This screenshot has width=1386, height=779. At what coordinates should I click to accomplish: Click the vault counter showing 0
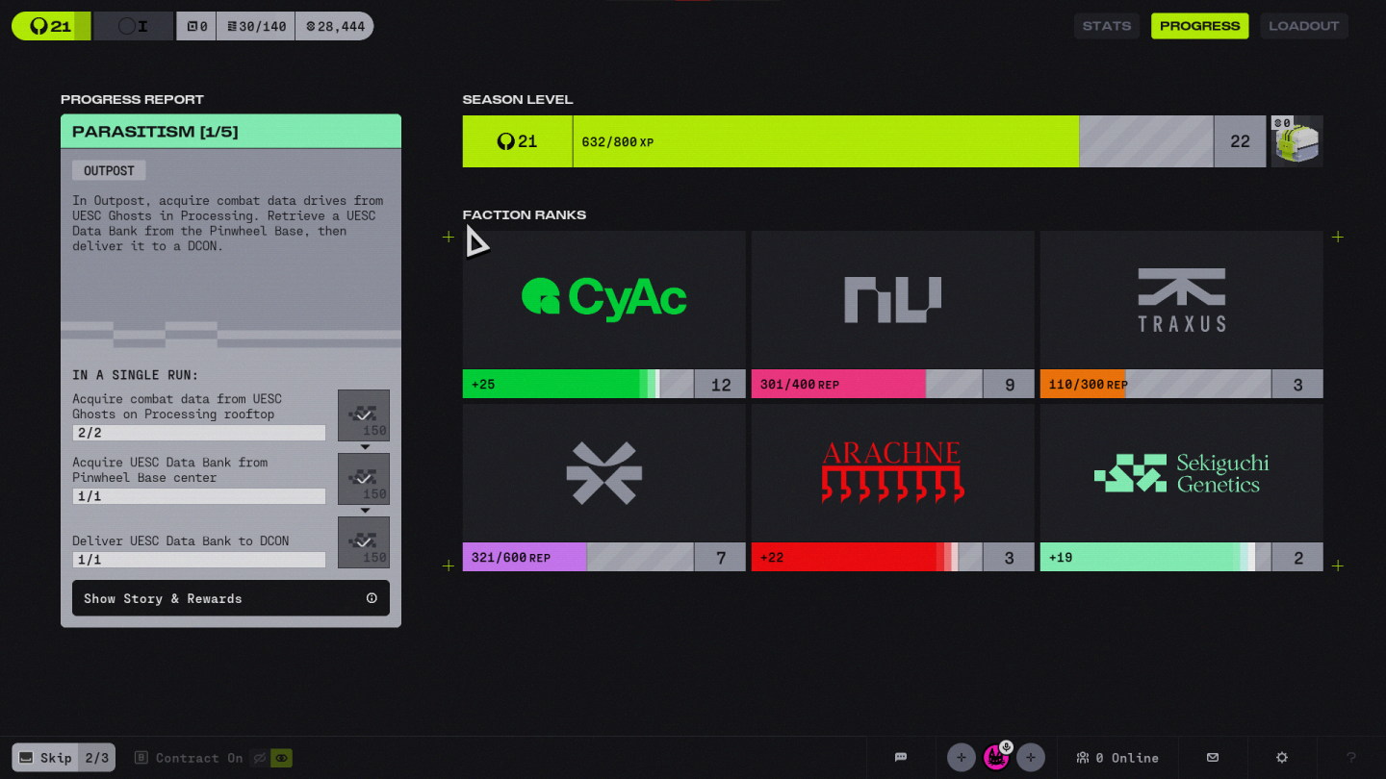point(196,26)
